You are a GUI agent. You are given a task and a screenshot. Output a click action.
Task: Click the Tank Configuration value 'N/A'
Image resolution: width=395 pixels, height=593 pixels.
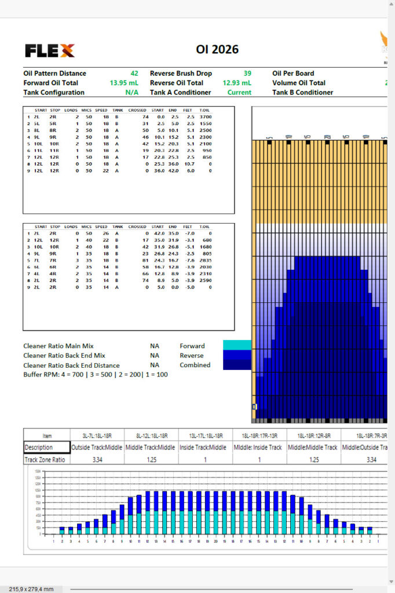(x=131, y=92)
